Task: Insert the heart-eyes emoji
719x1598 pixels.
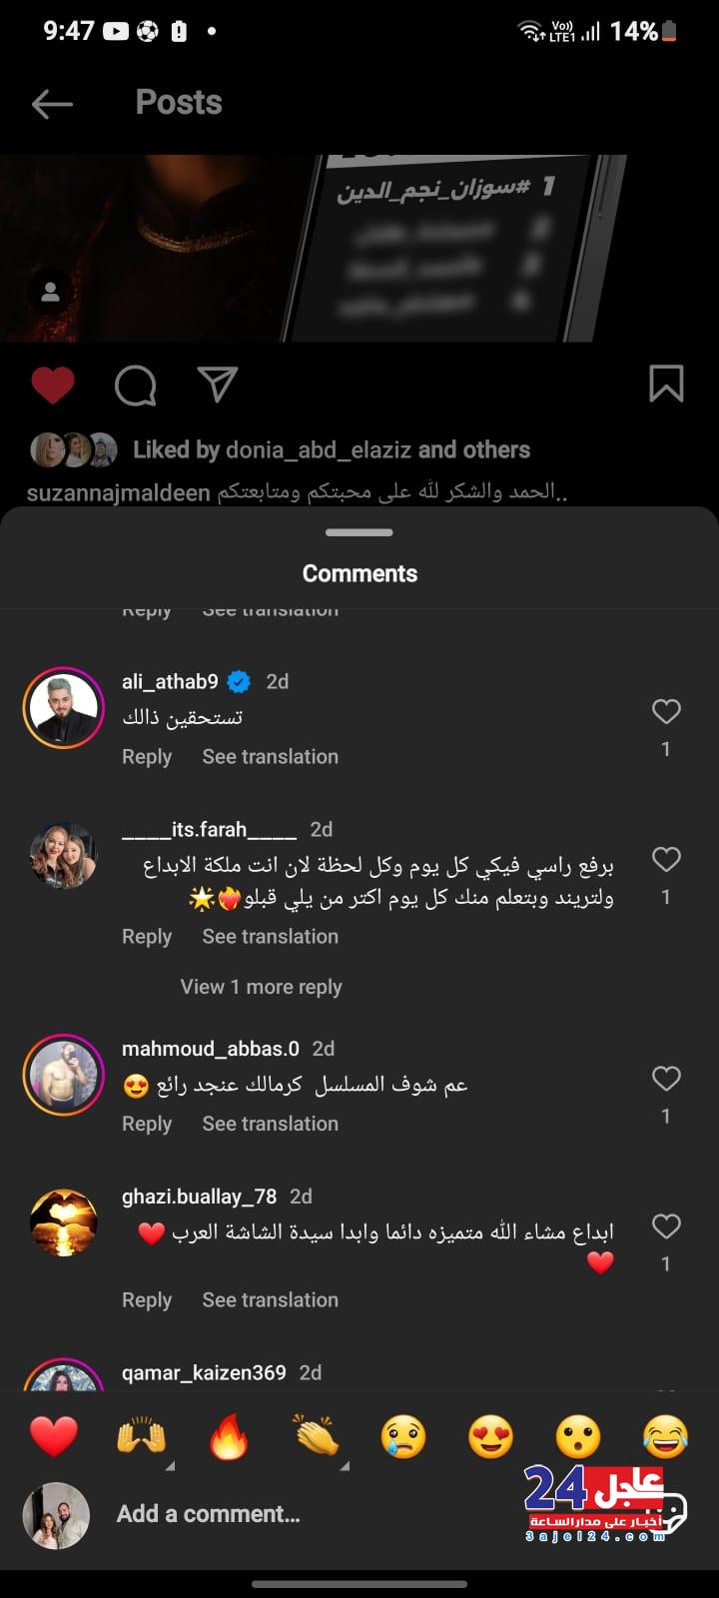Action: coord(490,1438)
